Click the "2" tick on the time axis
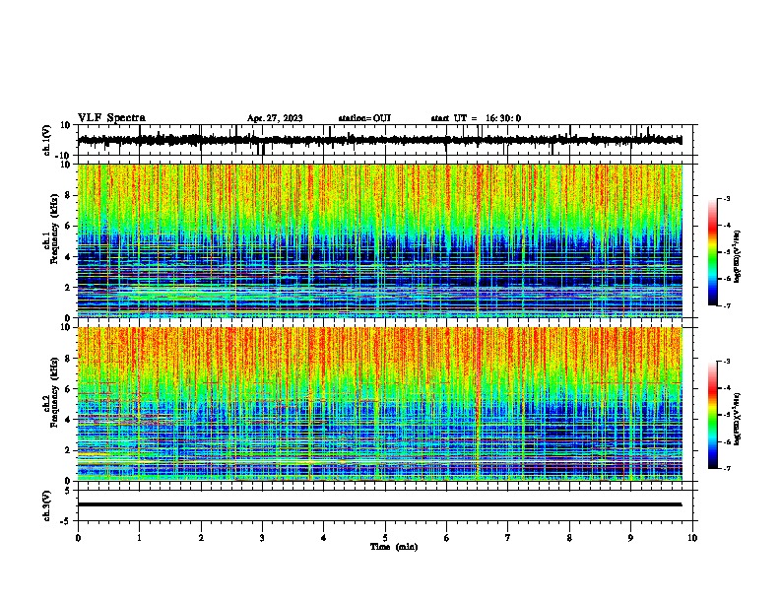 pos(201,538)
